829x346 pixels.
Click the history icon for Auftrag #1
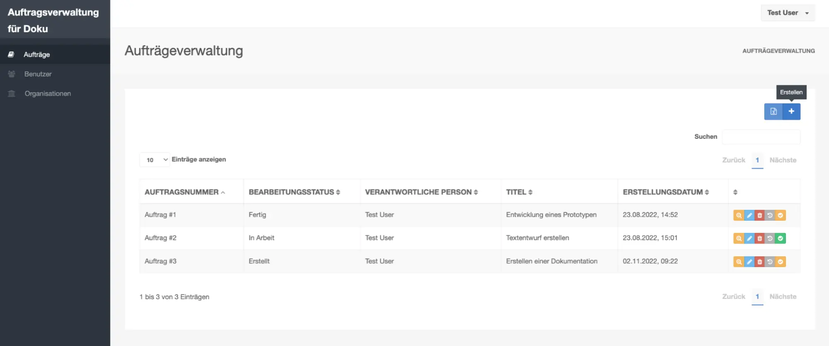770,215
